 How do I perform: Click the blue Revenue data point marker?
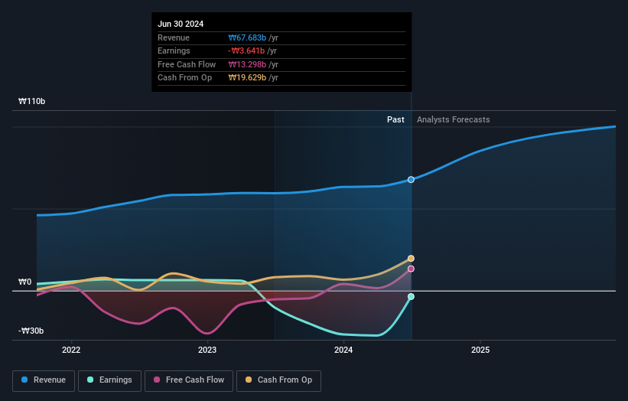click(411, 180)
